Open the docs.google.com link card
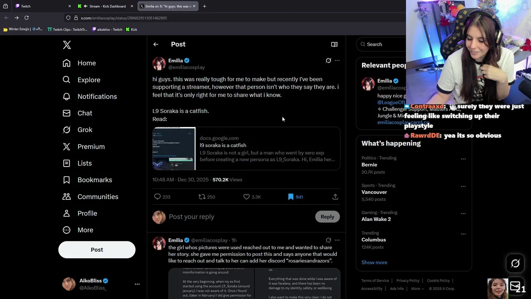Viewport: 531px width, 299px height. click(x=246, y=149)
